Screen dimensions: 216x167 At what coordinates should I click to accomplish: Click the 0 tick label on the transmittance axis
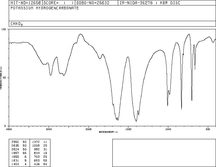5,126
